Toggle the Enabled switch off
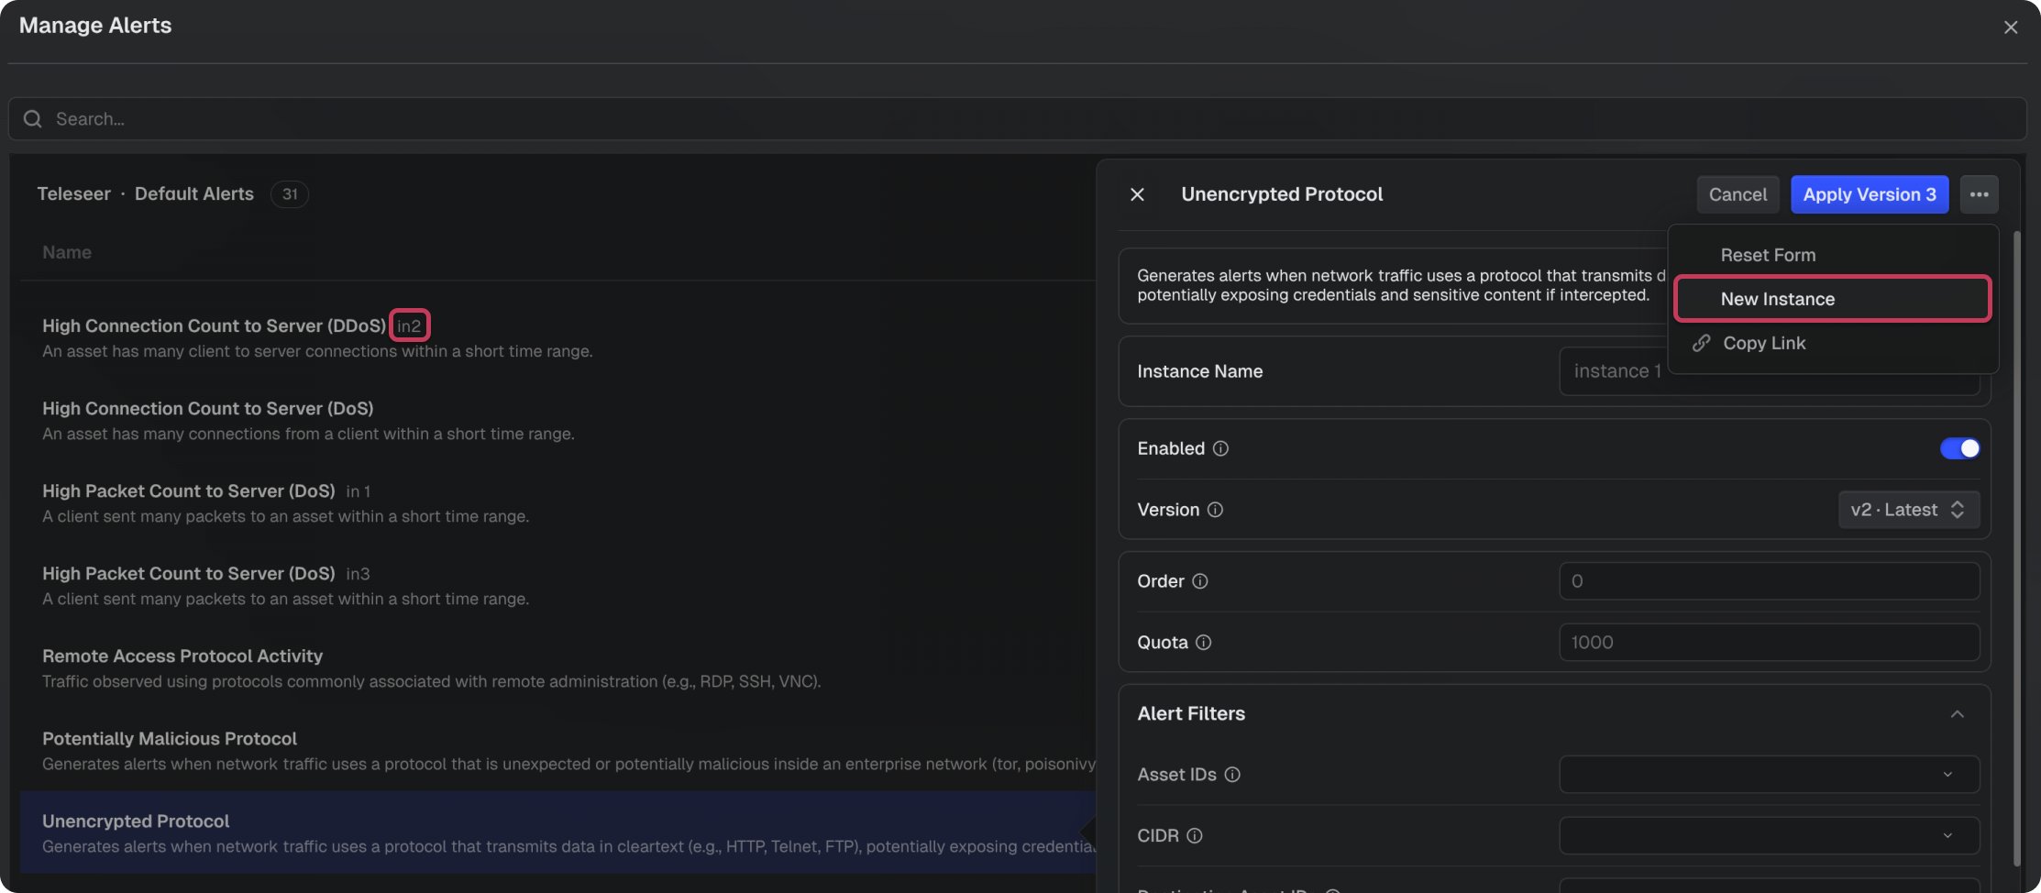 tap(1959, 448)
